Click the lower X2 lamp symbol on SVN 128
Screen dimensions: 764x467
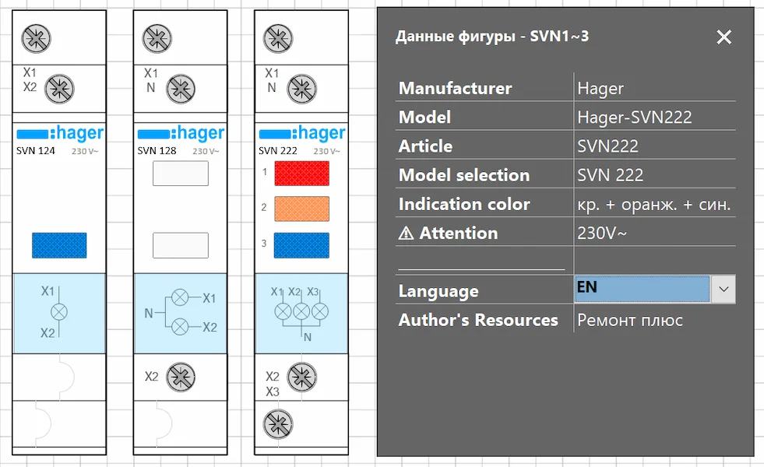click(180, 326)
